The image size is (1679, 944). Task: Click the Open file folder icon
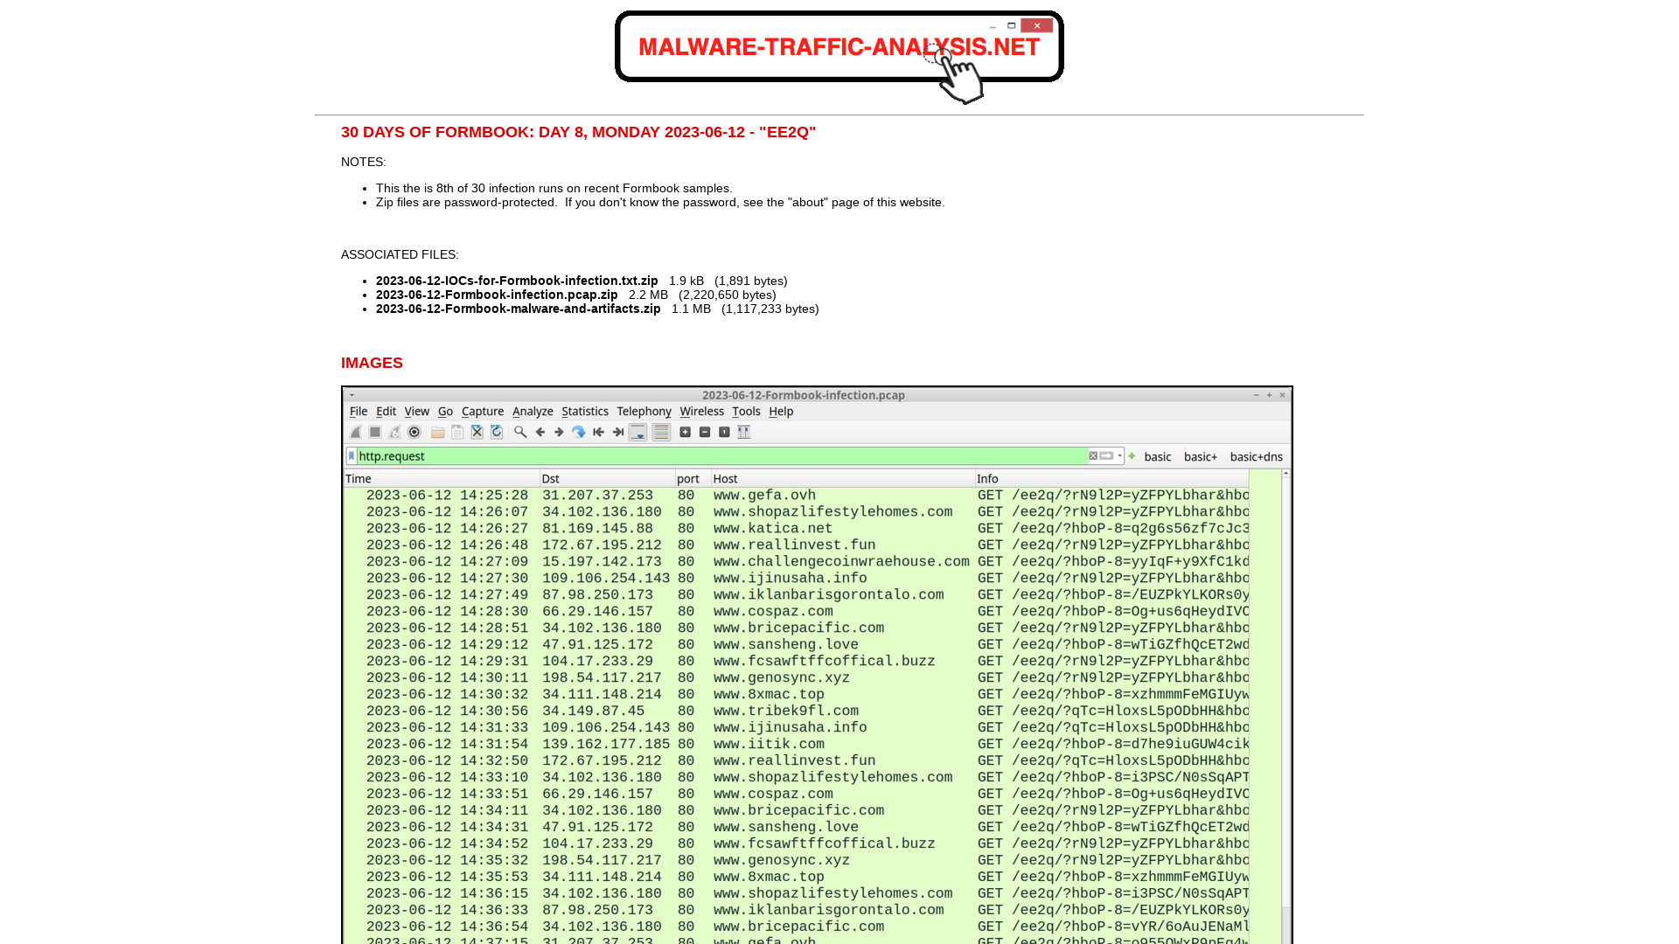point(438,433)
